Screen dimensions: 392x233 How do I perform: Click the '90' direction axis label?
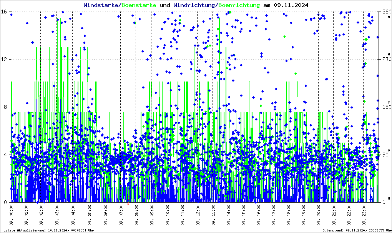point(385,155)
